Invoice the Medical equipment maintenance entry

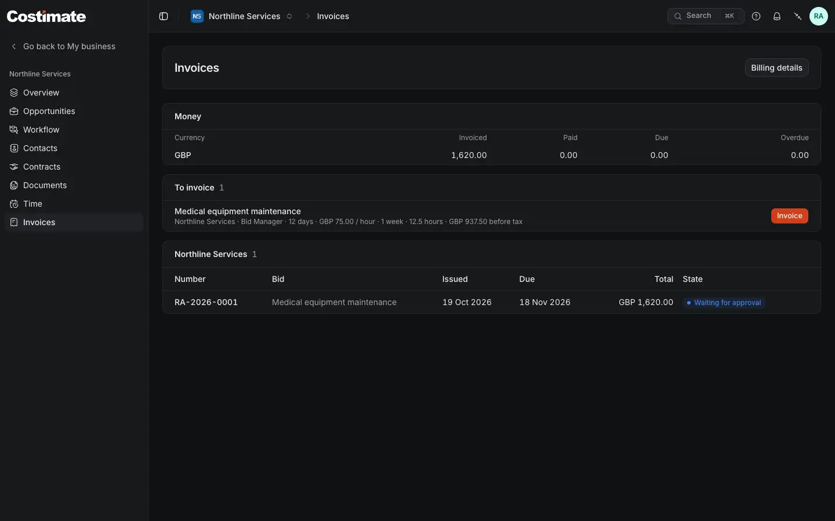(x=789, y=216)
